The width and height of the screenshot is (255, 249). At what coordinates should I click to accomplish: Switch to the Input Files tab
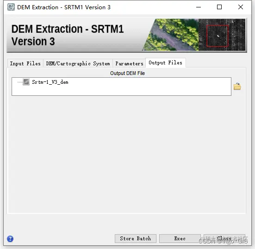coord(25,63)
